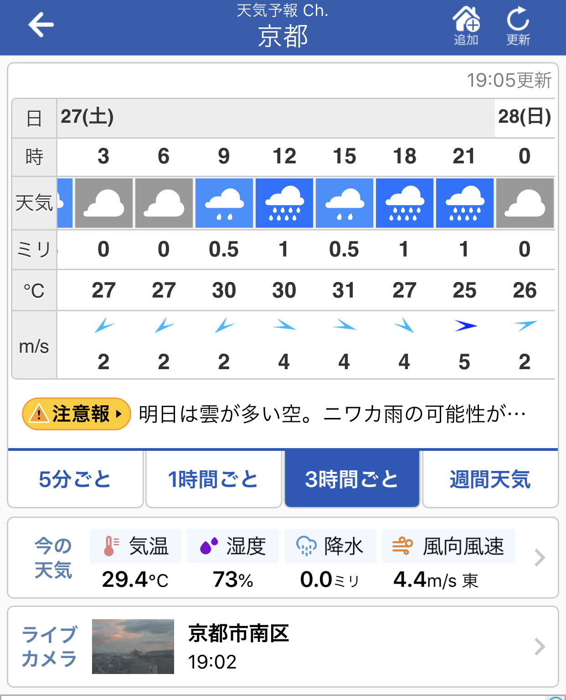The height and width of the screenshot is (700, 566).
Task: Expand the ライブカメラ row chevron
Action: pyautogui.click(x=540, y=647)
